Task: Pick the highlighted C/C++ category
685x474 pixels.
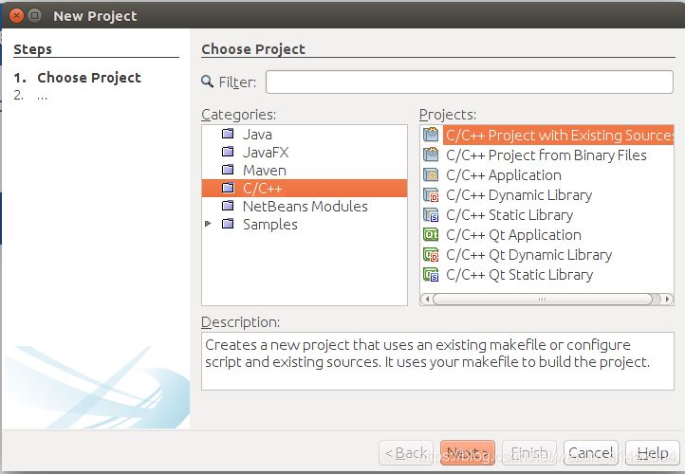Action: point(262,189)
